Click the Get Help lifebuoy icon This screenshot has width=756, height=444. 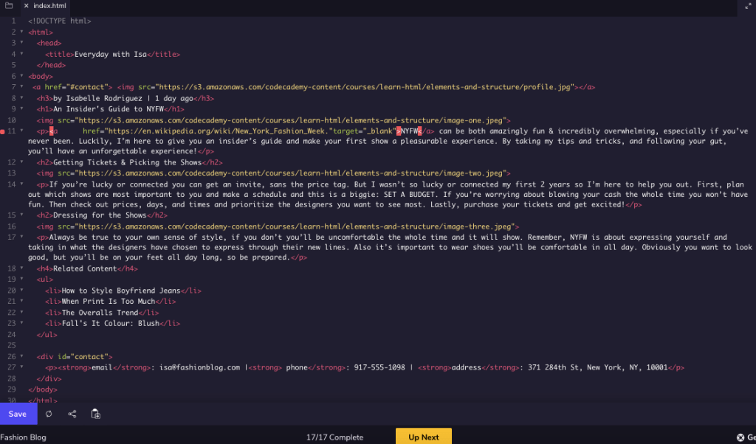coord(740,437)
